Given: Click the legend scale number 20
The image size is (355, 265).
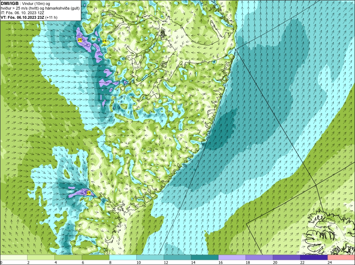Looking at the screenshot, I should [x=275, y=263].
